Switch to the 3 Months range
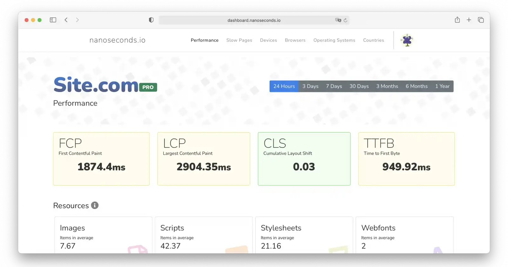 point(387,86)
